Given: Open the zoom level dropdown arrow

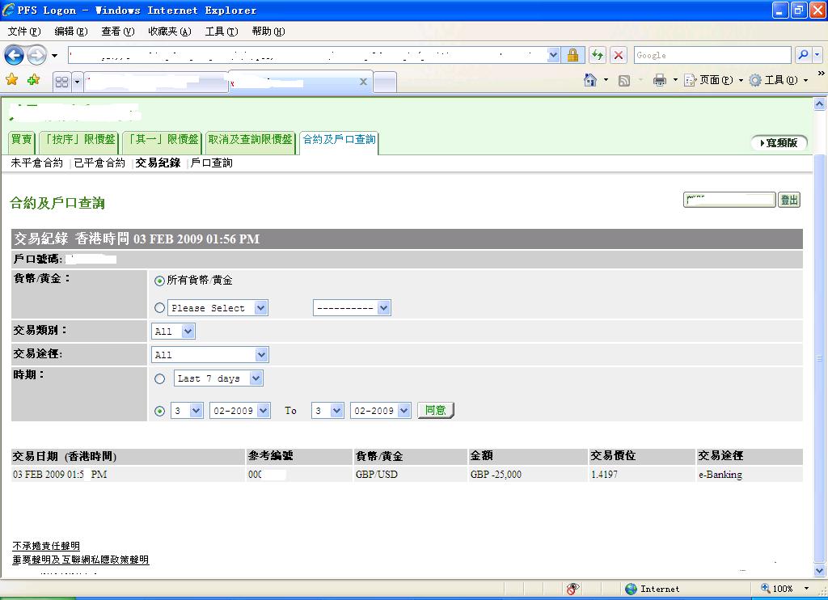Looking at the screenshot, I should [806, 589].
